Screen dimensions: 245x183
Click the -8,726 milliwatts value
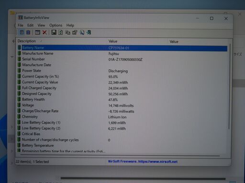[121, 112]
